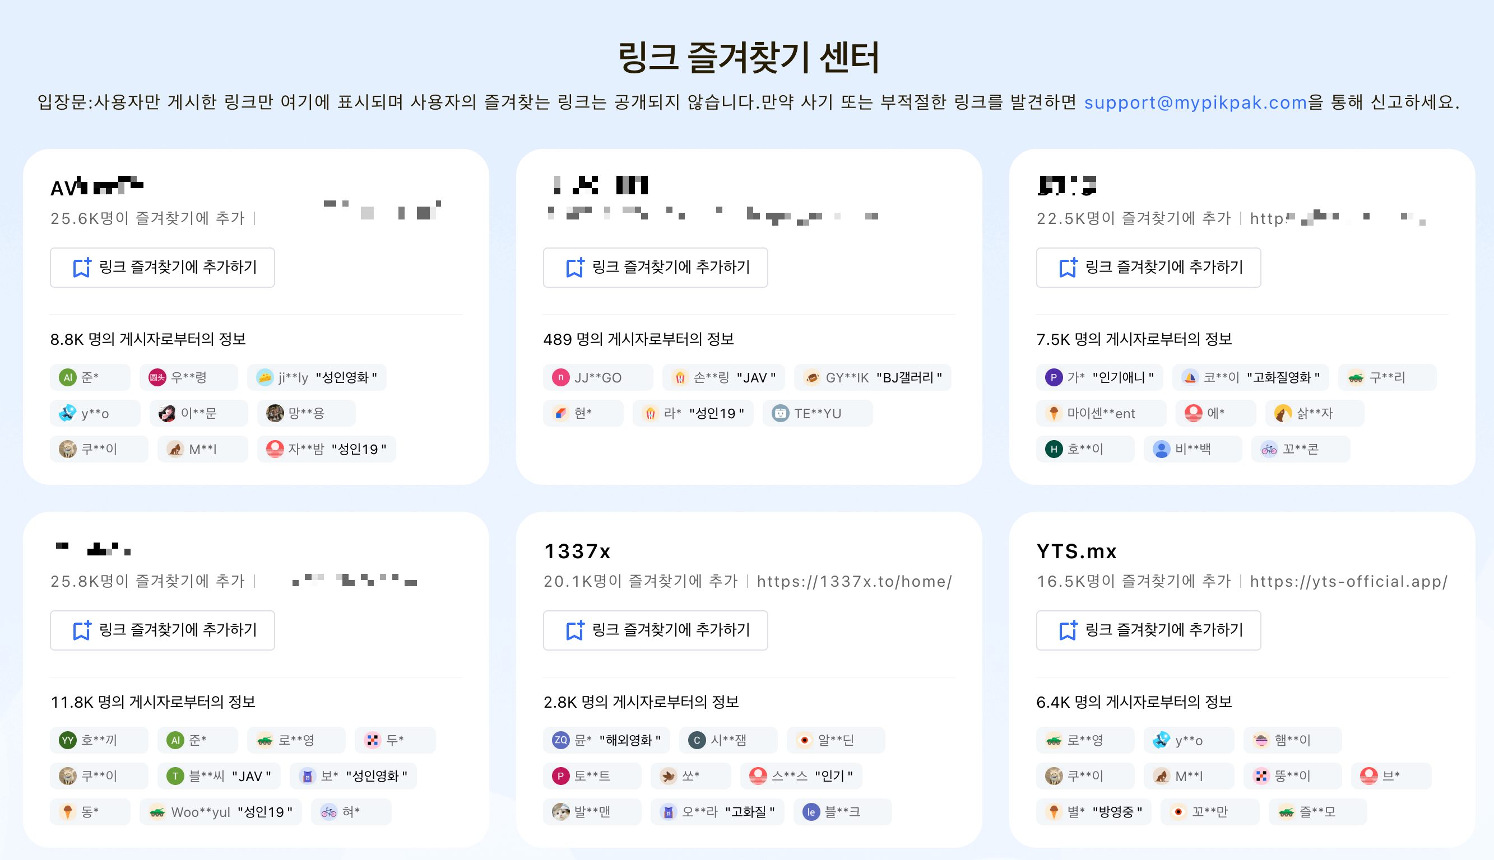Click the purple P avatar beside 가* "인기애니"
Image resolution: width=1494 pixels, height=860 pixels.
(x=1054, y=377)
